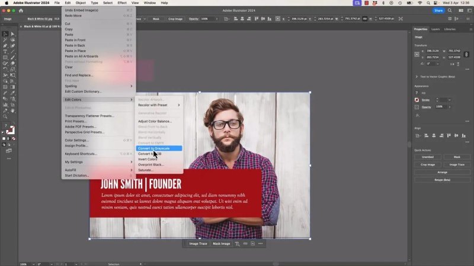The width and height of the screenshot is (474, 266).
Task: Open the Properties panel options menu
Action: coord(470,29)
